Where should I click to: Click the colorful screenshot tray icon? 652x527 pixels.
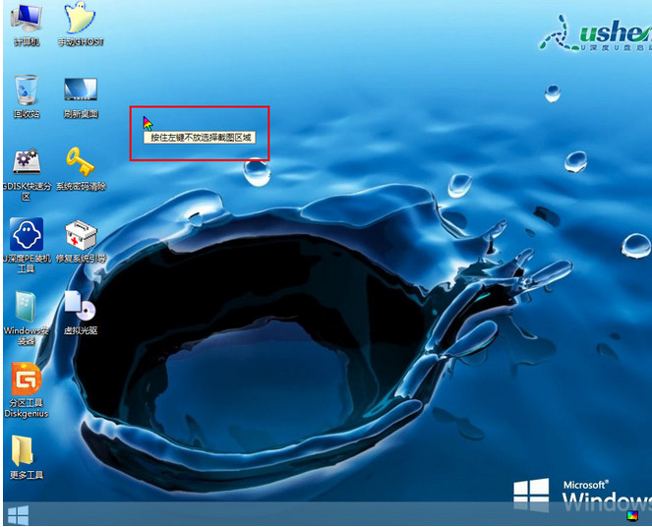pyautogui.click(x=632, y=516)
